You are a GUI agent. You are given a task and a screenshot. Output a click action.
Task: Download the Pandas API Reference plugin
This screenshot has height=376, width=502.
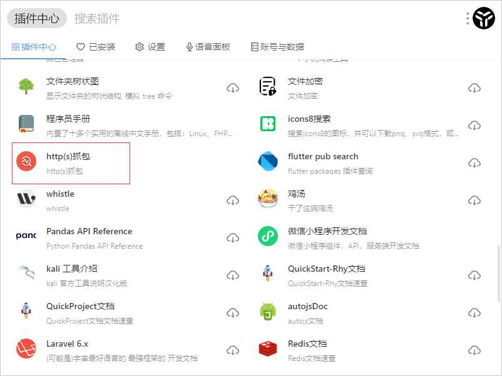pos(233,238)
